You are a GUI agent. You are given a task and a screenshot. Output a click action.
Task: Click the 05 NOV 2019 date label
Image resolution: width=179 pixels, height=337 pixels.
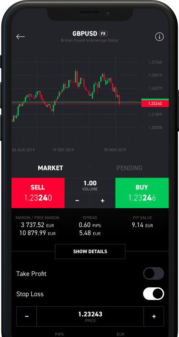pos(115,150)
